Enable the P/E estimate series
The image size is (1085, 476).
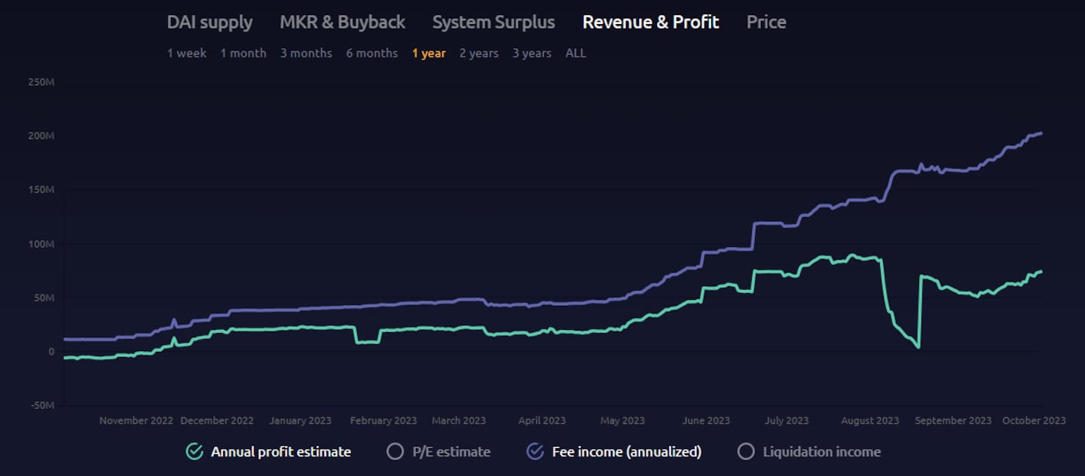[439, 452]
